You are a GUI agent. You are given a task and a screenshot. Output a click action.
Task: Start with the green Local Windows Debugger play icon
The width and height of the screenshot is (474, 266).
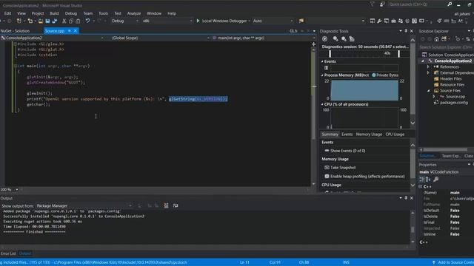198,21
